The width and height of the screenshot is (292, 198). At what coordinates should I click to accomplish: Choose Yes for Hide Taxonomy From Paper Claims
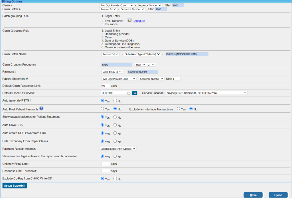pos(102,141)
